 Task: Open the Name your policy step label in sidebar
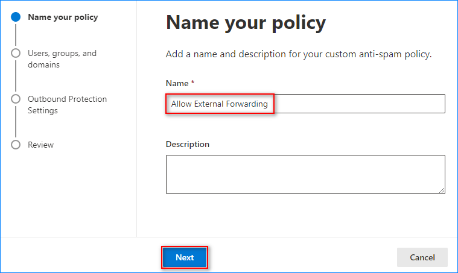click(x=63, y=17)
